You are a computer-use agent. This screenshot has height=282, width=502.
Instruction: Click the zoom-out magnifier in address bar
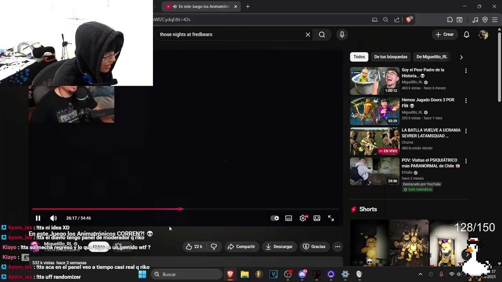point(386,20)
